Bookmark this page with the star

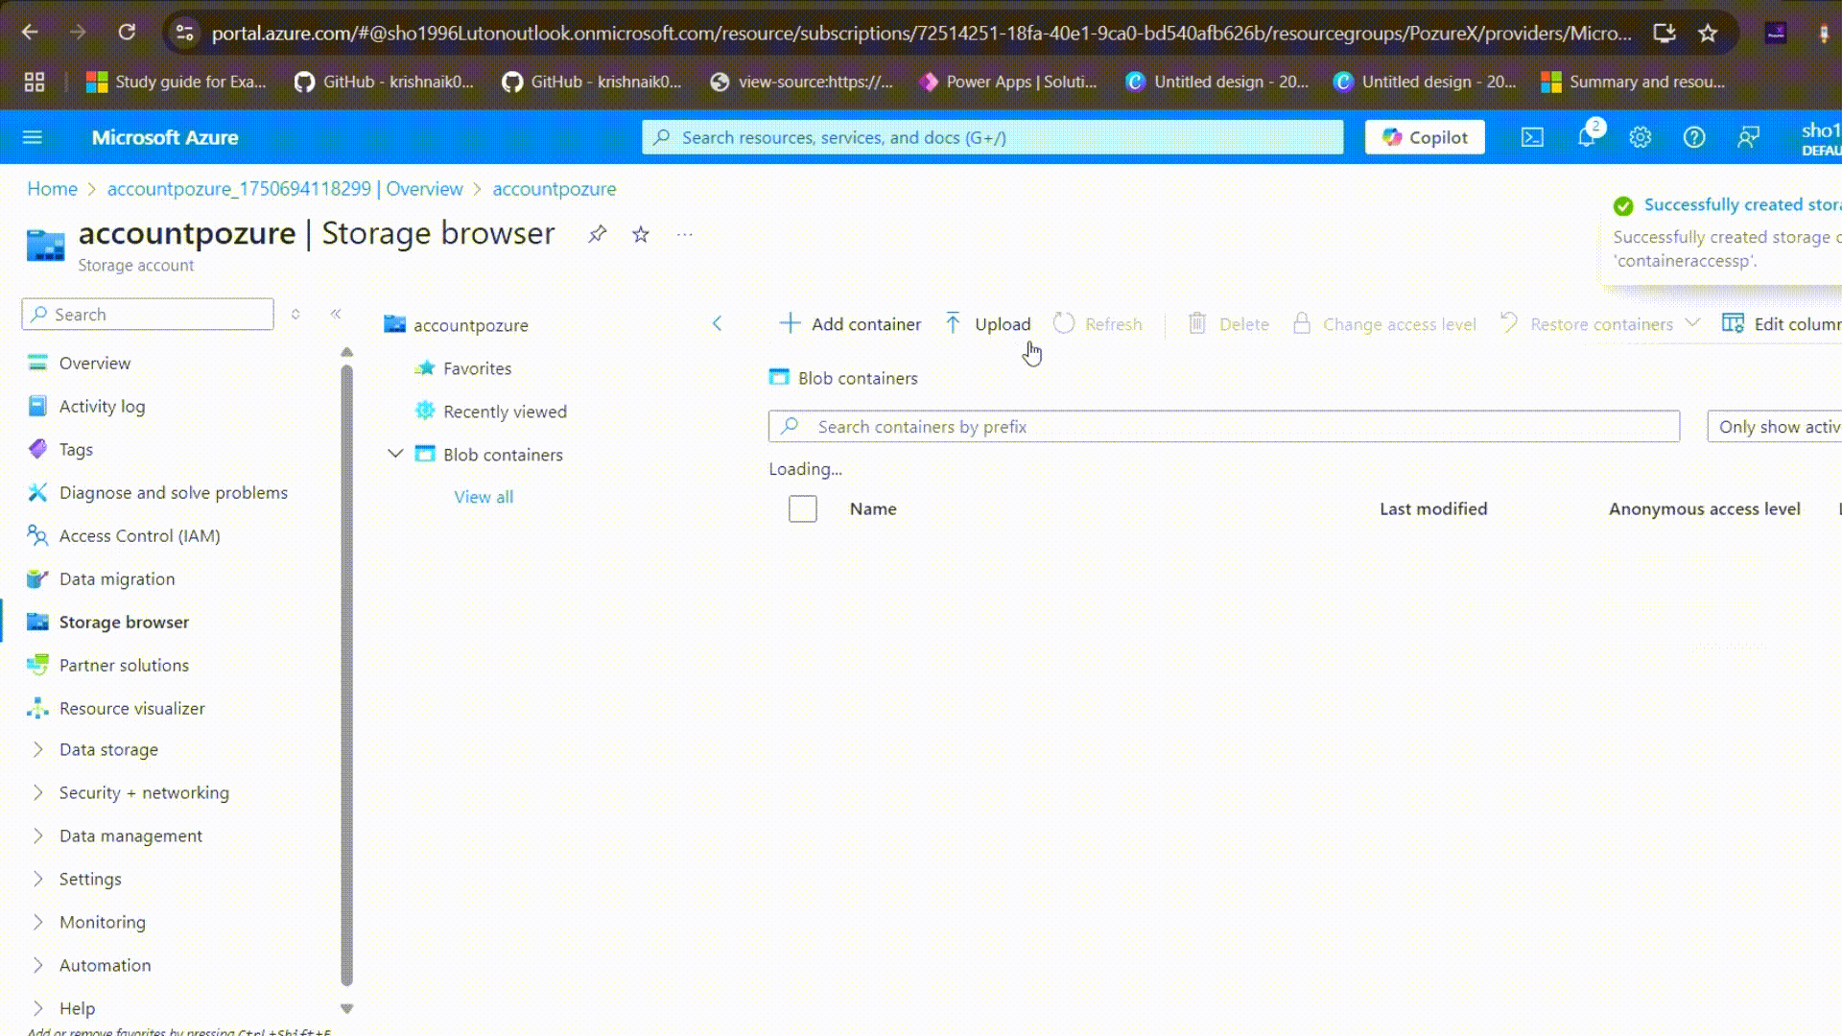pos(1708,33)
